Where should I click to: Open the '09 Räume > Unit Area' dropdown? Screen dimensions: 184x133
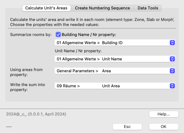(x=115, y=86)
